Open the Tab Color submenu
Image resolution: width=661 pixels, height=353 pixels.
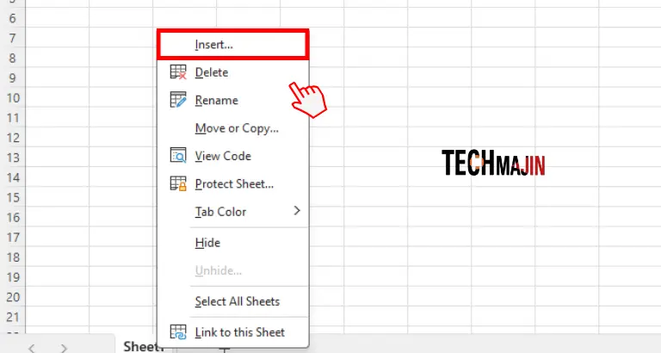click(233, 211)
